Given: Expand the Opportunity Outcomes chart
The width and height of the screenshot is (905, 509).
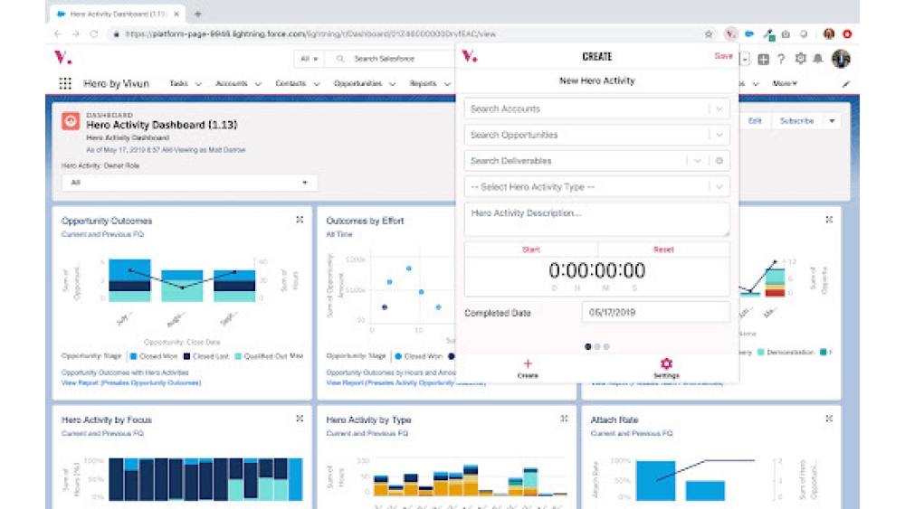Looking at the screenshot, I should pos(300,220).
